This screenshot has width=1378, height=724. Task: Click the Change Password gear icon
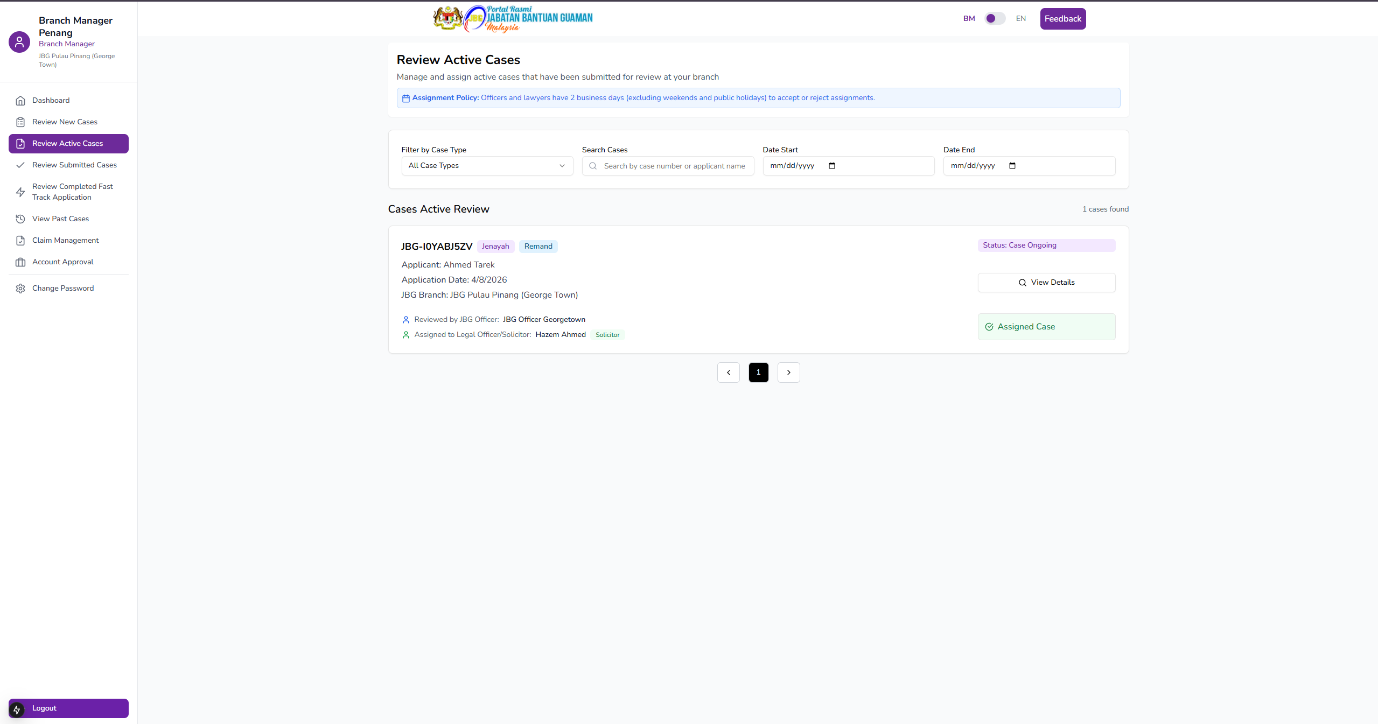(20, 289)
